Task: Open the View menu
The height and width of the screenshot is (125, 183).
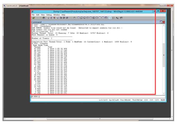Action: 43,15
